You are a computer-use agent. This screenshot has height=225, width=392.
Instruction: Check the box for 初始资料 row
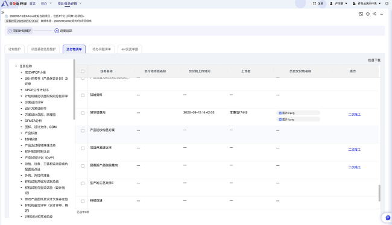83,95
